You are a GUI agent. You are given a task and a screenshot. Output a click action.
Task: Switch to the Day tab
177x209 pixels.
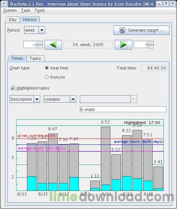tap(13, 20)
